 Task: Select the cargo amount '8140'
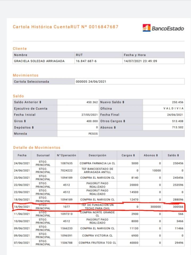135,178
